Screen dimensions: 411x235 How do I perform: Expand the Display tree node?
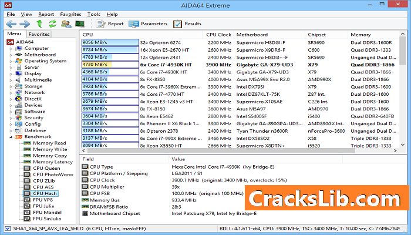pyautogui.click(x=11, y=73)
